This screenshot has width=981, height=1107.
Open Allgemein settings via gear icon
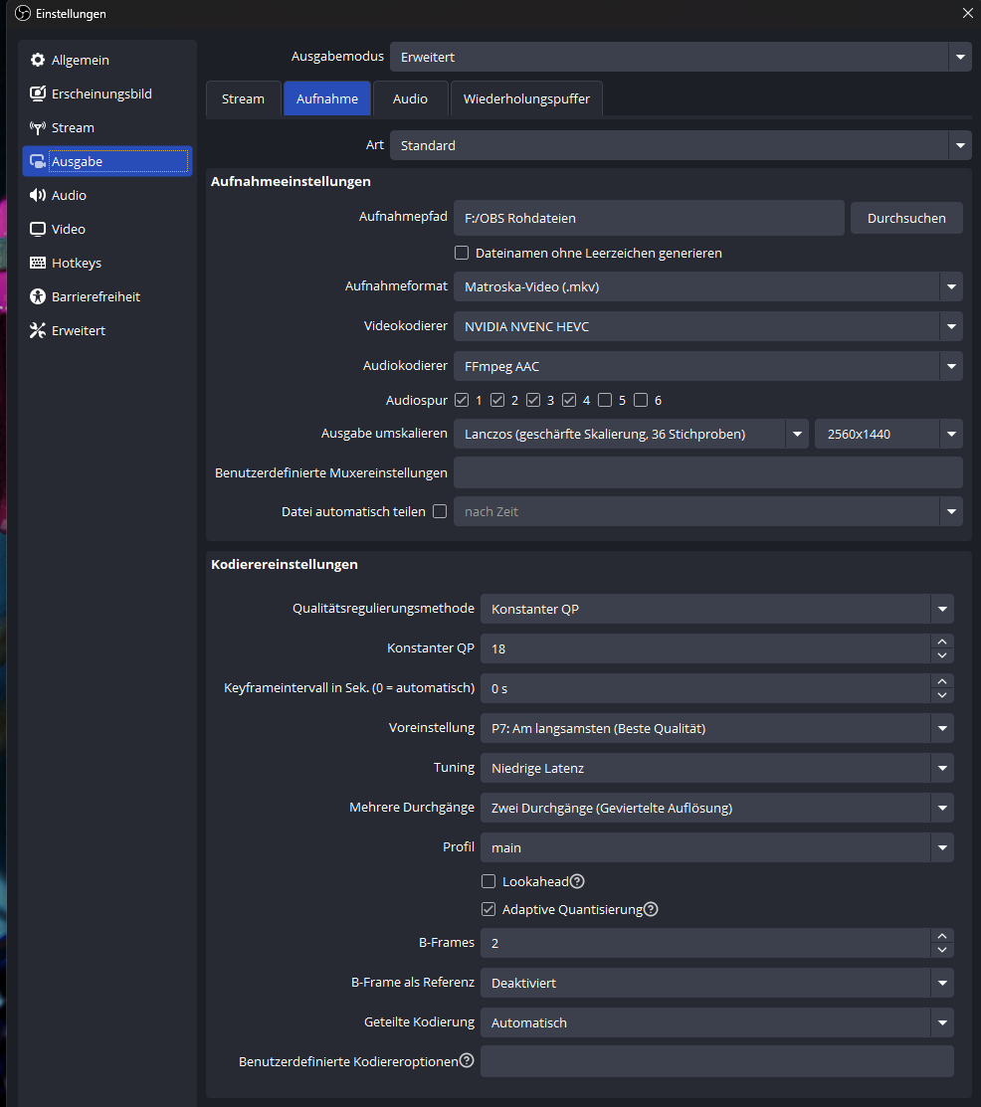point(38,61)
